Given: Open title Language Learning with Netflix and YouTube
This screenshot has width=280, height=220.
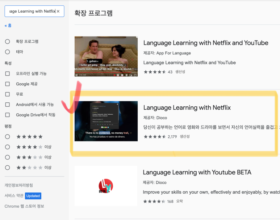Looking at the screenshot, I should 206,43.
